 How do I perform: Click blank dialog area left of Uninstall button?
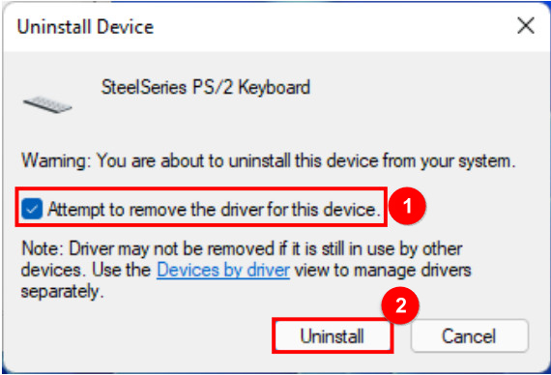140,336
